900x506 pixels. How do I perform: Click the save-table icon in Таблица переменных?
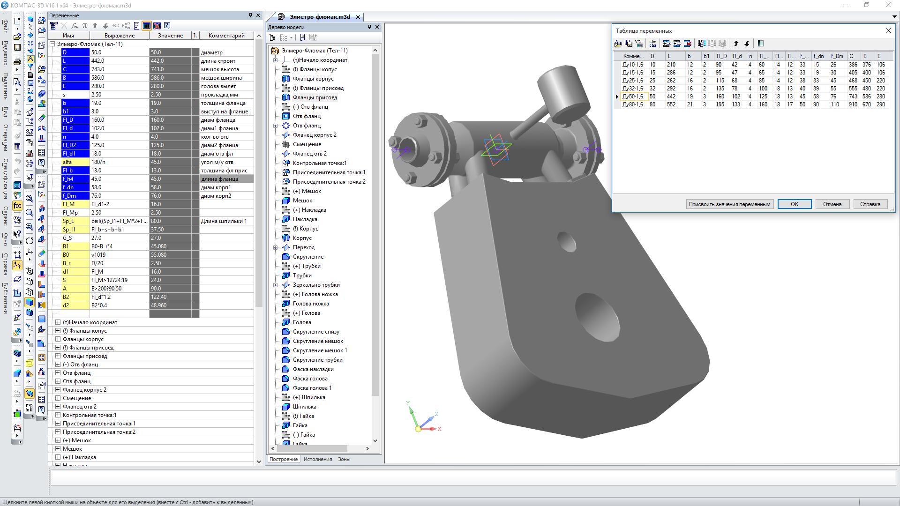coord(629,44)
